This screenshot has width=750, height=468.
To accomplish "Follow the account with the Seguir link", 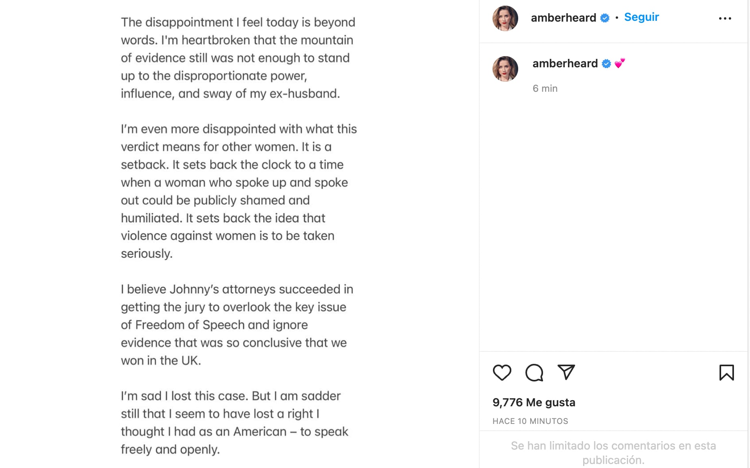I will (x=641, y=17).
